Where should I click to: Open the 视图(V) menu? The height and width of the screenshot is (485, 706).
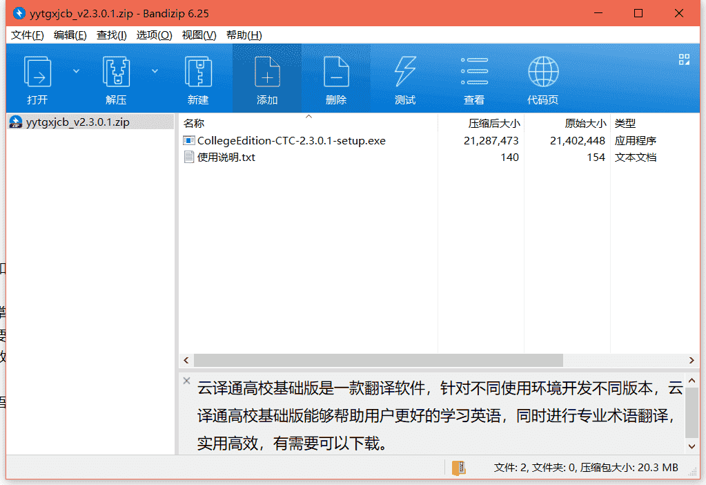pyautogui.click(x=199, y=35)
